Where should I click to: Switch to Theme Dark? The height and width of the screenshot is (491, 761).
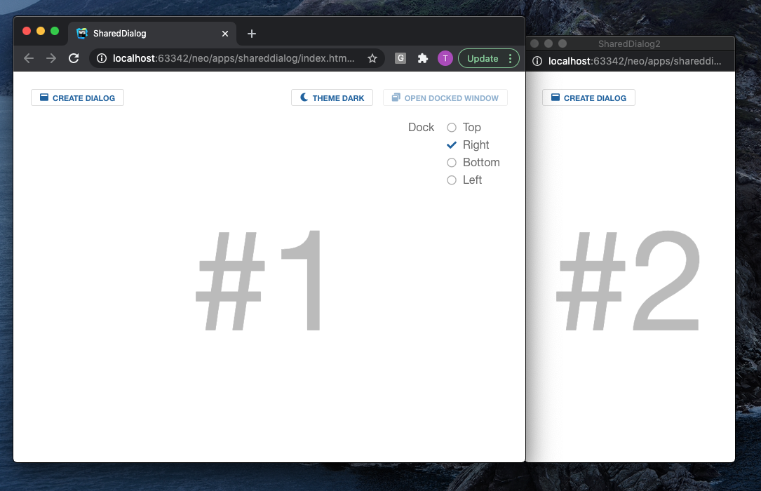[x=332, y=97]
